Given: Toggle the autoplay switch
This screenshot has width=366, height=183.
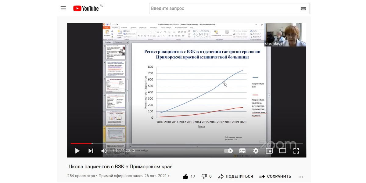Looking at the screenshot, I should coord(228,151).
